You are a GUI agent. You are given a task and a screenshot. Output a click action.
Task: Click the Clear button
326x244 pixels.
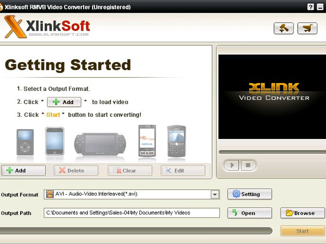(130, 171)
